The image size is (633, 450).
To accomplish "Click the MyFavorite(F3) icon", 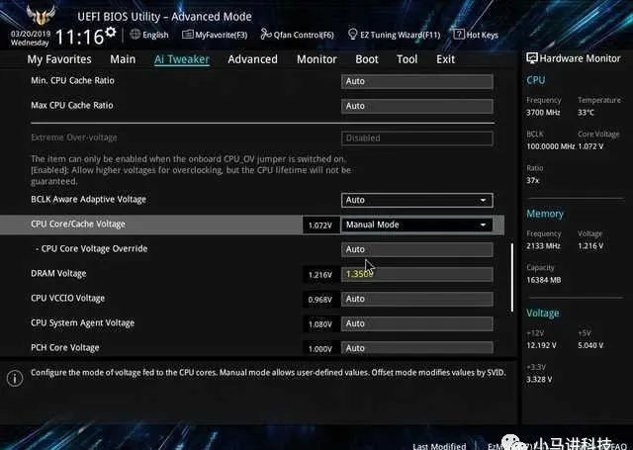I will click(187, 35).
